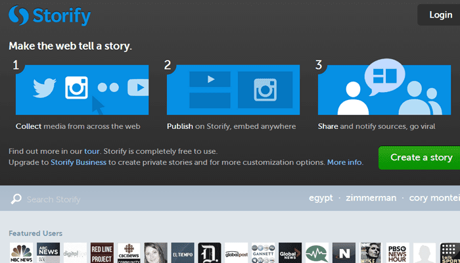
Task: Click the Publish on Storify caption
Action: point(231,126)
